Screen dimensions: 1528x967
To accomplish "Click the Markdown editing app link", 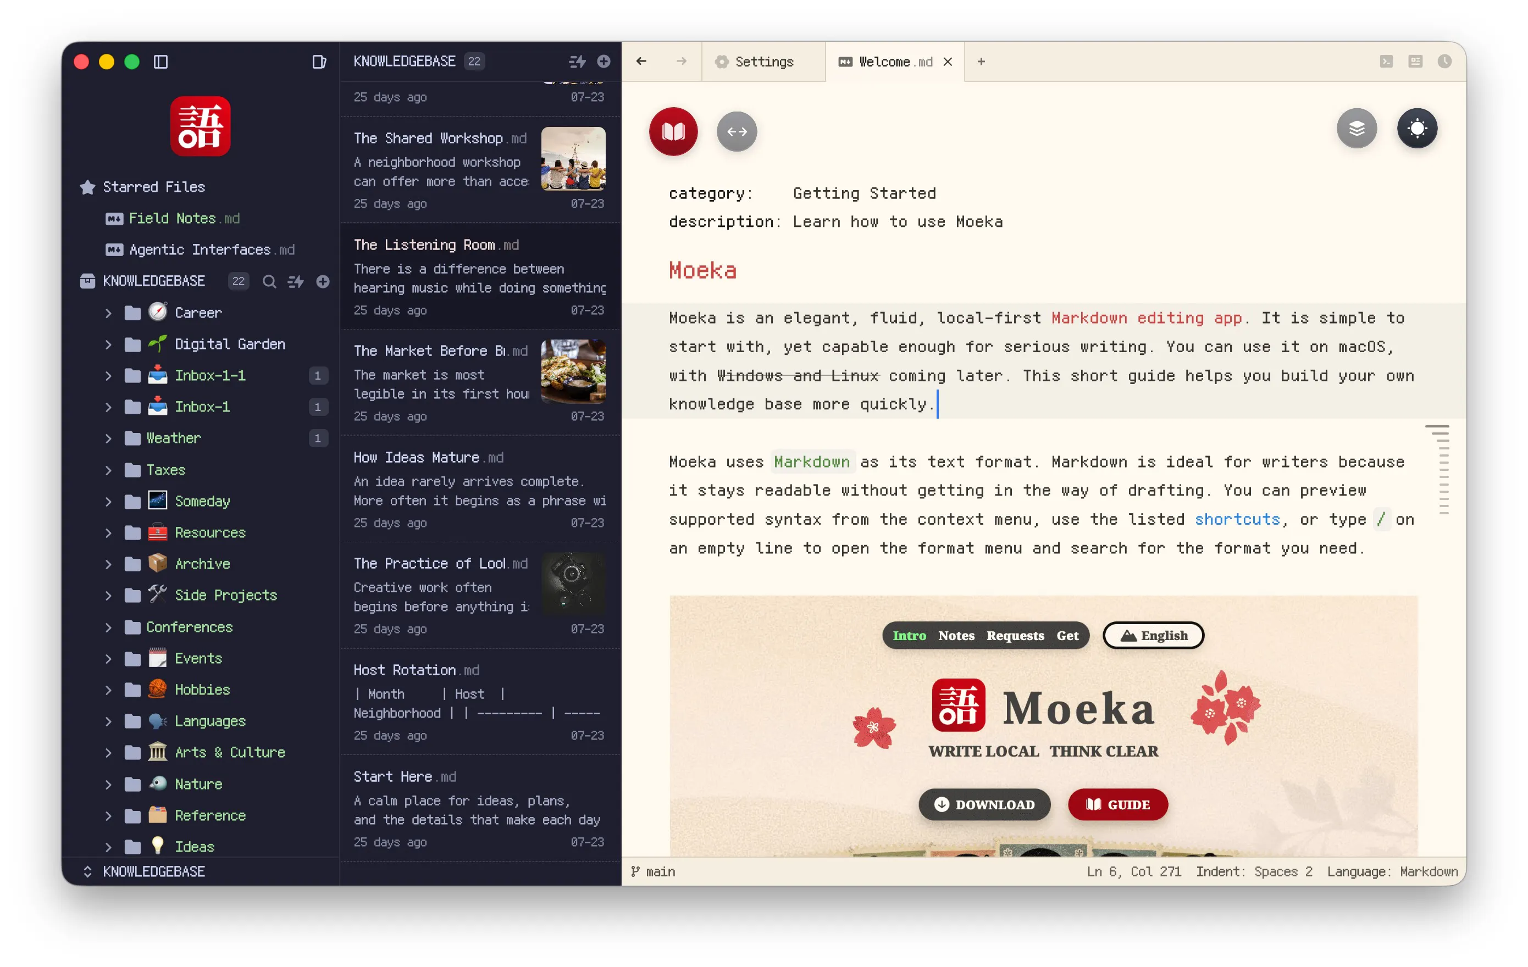I will point(1146,318).
